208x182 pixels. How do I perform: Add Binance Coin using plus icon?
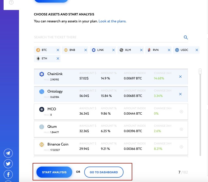coord(181,147)
